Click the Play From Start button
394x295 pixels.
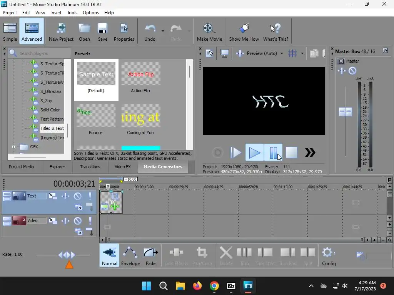point(235,152)
